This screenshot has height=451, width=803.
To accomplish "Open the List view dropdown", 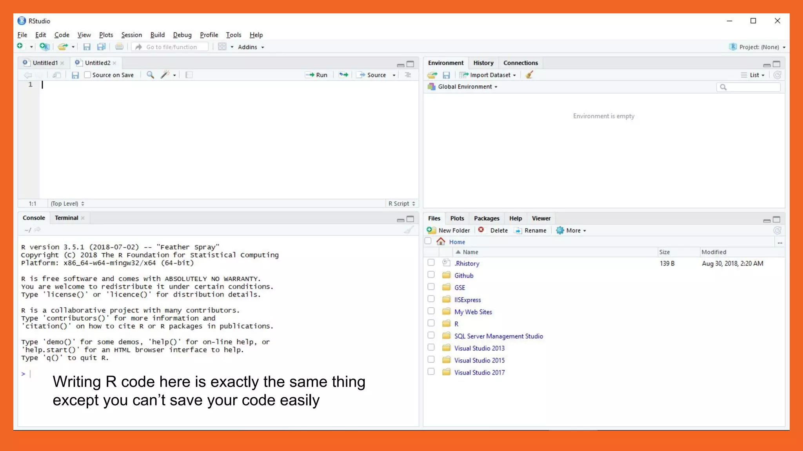I will pyautogui.click(x=753, y=75).
